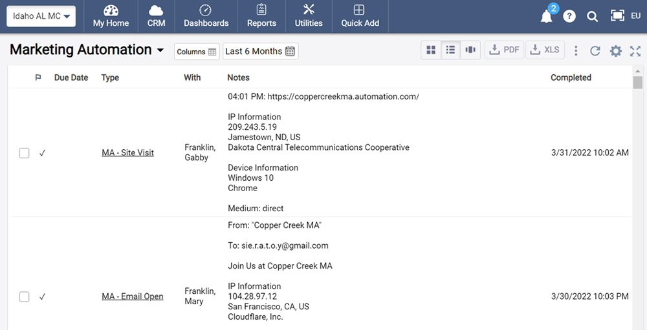Open the CRM cloud icon
This screenshot has height=330, width=647.
point(156,10)
